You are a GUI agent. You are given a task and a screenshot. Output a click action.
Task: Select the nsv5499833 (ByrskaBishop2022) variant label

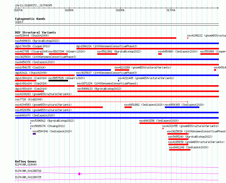[x=37, y=41]
